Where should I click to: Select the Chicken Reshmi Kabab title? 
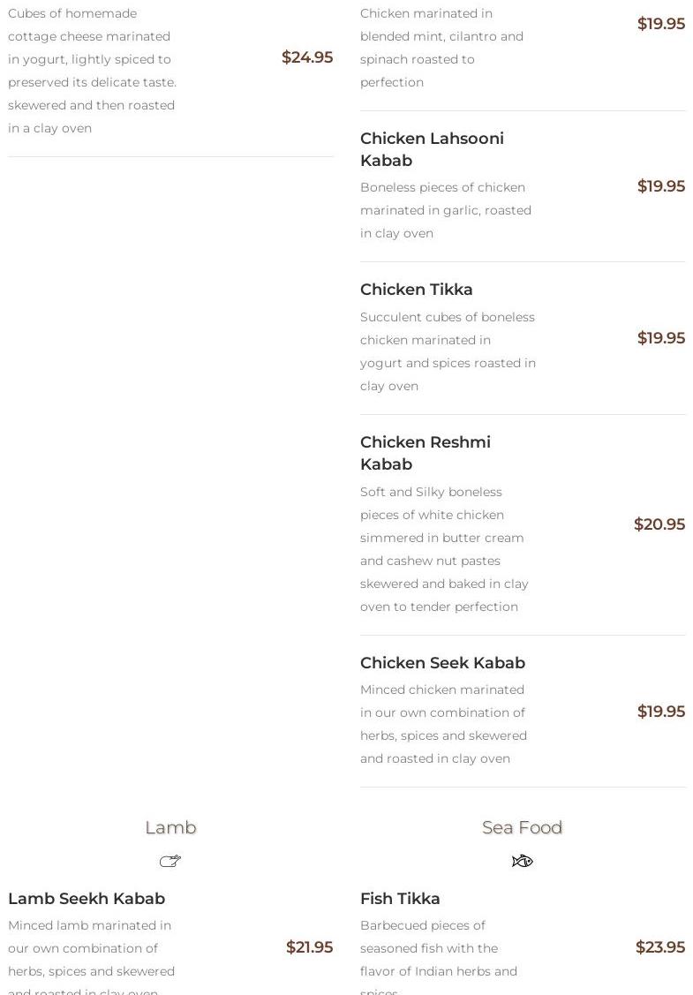426,453
